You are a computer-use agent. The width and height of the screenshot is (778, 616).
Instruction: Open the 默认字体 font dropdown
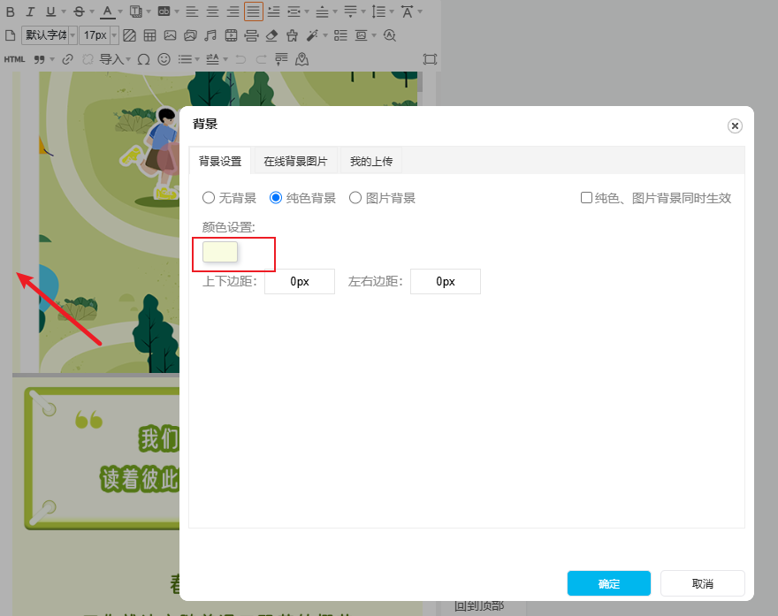[x=50, y=35]
